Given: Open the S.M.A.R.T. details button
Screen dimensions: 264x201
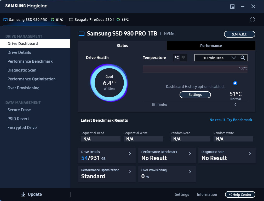Looking at the screenshot, I should (240, 34).
